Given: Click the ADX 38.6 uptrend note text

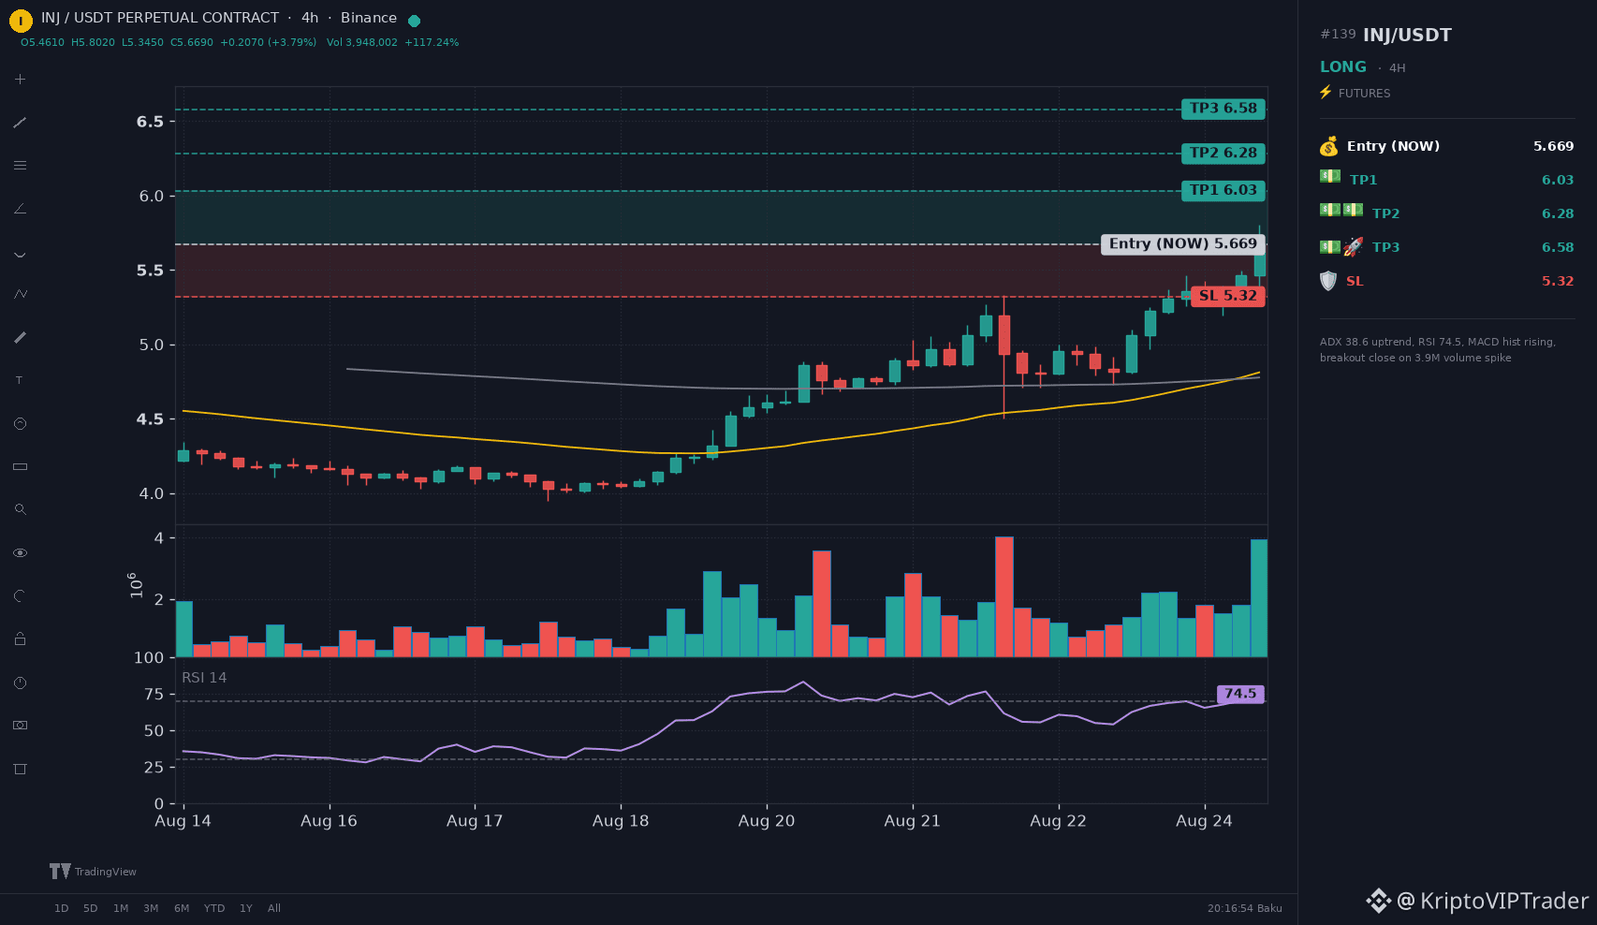Looking at the screenshot, I should tap(1438, 350).
